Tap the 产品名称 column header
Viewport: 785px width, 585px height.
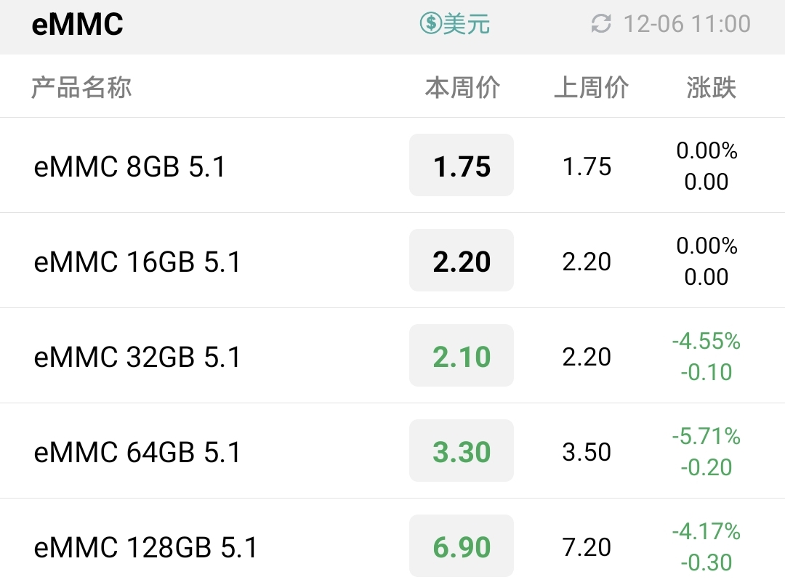pyautogui.click(x=81, y=88)
